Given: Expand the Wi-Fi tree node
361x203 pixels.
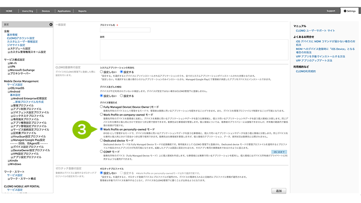Looking at the screenshot, I should click(9, 63).
